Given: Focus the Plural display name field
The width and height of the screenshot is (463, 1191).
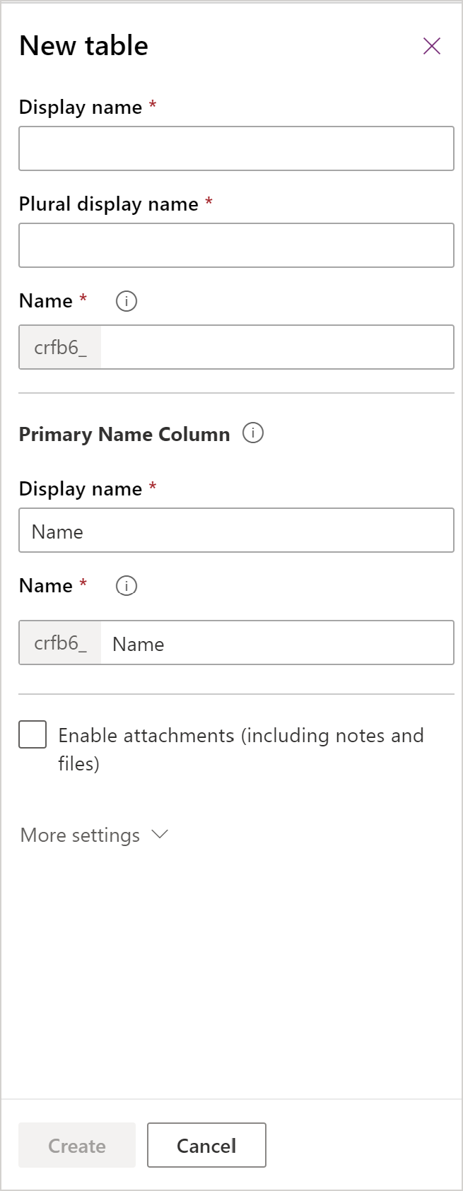Looking at the screenshot, I should tap(236, 245).
